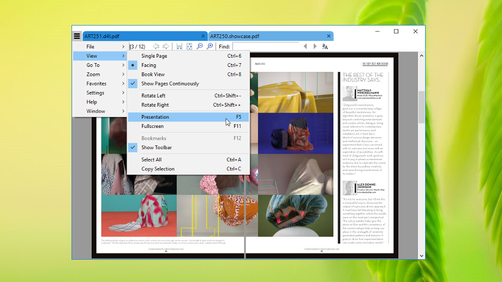Click the scrollbar up arrow

coord(421,56)
